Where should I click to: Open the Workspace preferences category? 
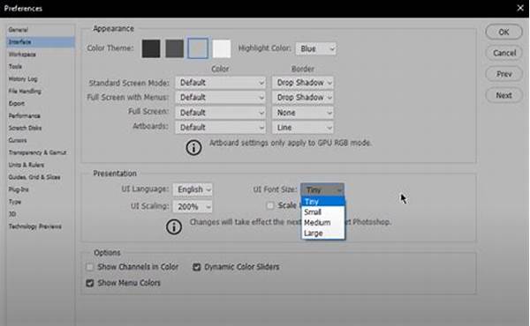[x=22, y=55]
